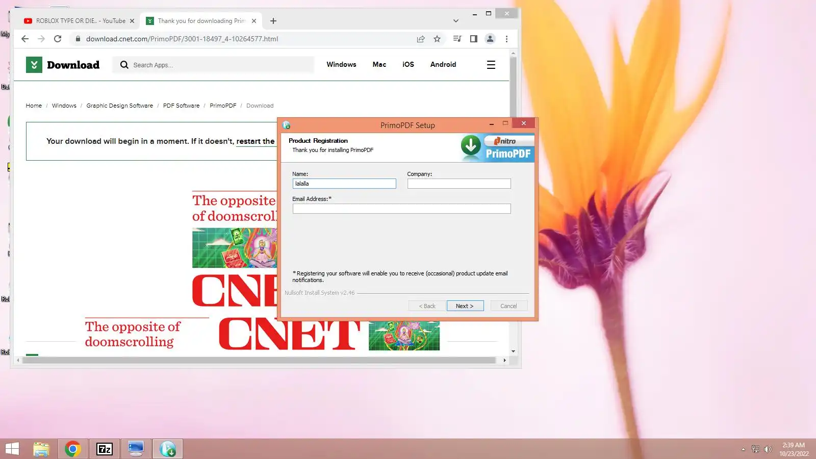Bookmark this page with the star icon
This screenshot has height=459, width=816.
pyautogui.click(x=437, y=39)
